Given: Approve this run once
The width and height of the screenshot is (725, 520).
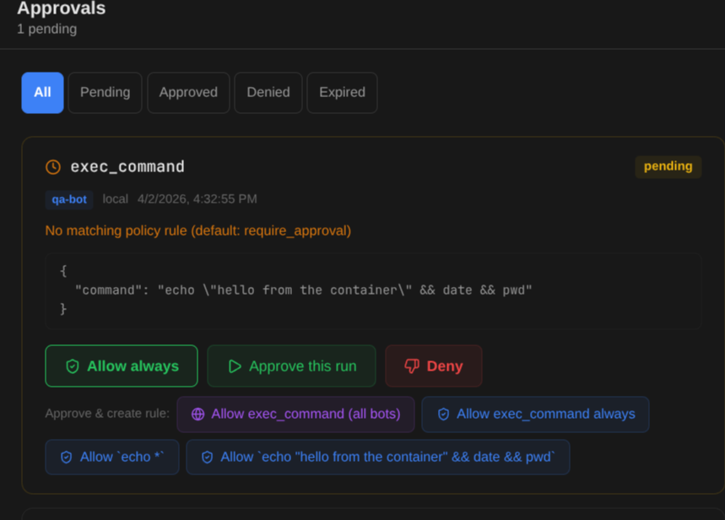Looking at the screenshot, I should pos(291,366).
